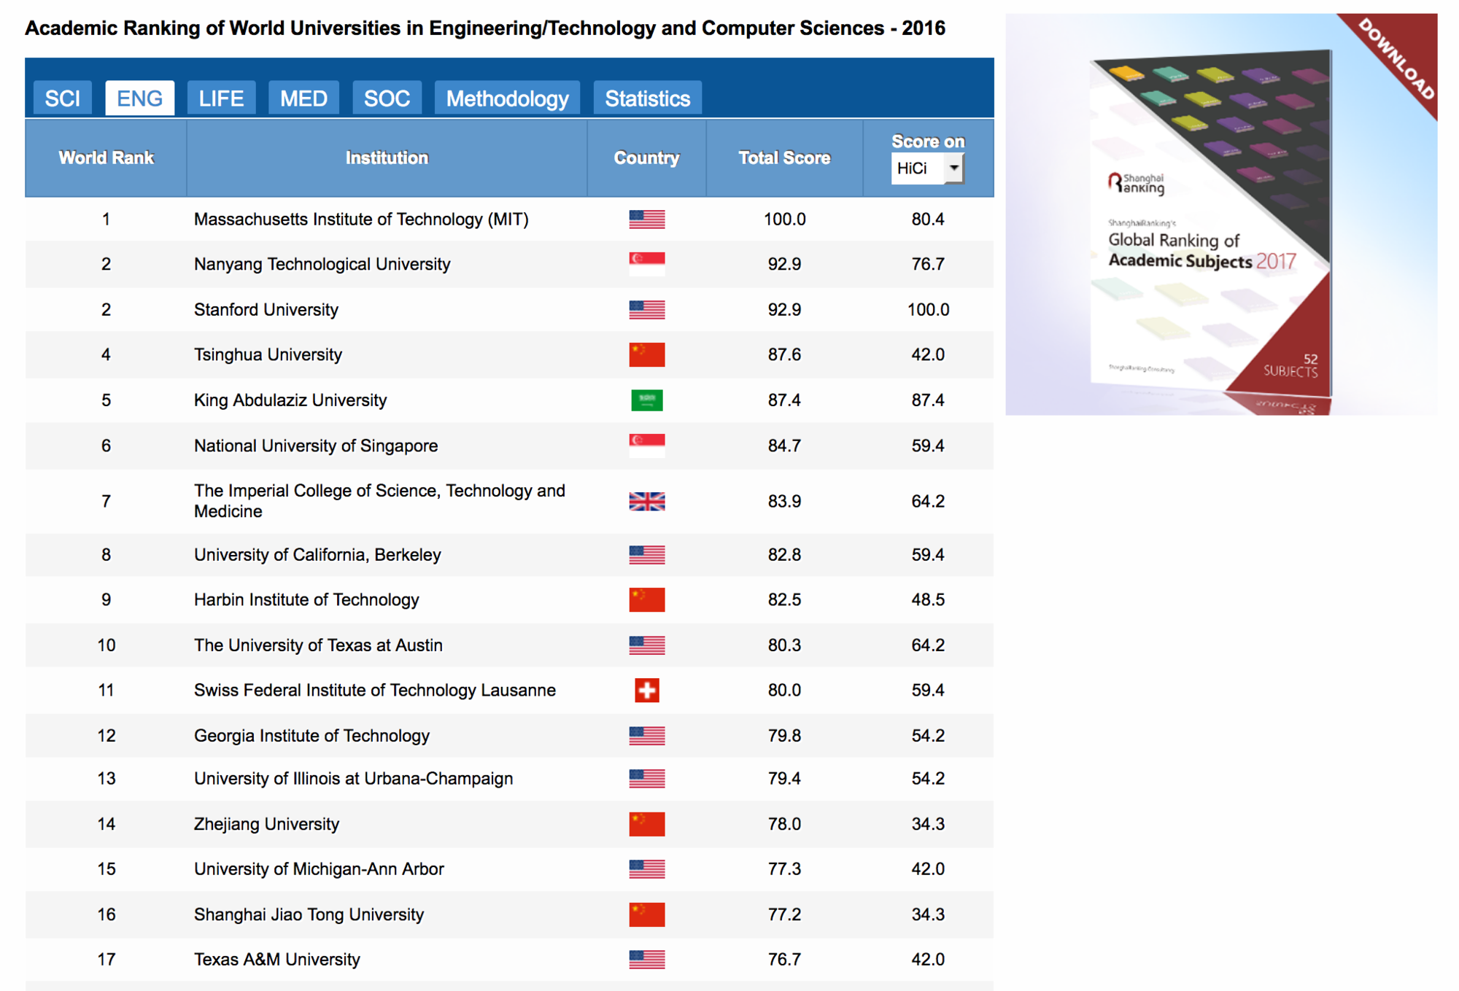Open National University of Singapore link

click(x=316, y=446)
